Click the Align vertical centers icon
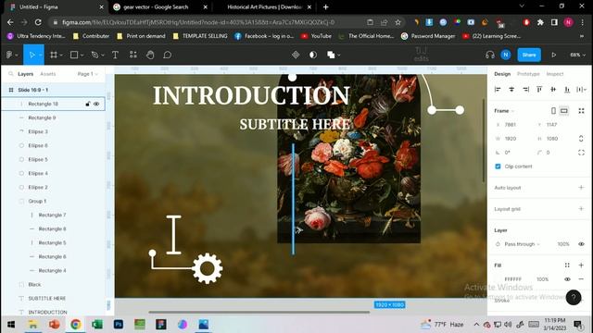593x333 pixels. coord(553,90)
